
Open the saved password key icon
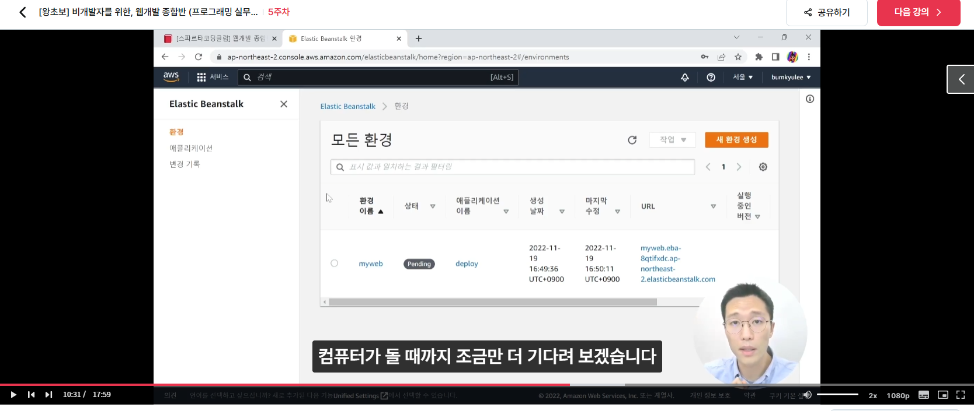(705, 57)
